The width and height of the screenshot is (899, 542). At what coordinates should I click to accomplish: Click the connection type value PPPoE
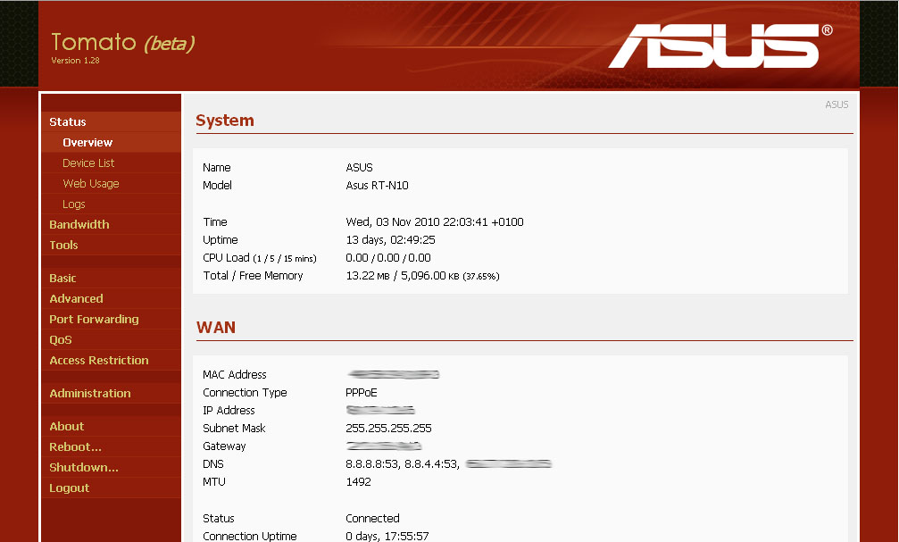tap(362, 393)
